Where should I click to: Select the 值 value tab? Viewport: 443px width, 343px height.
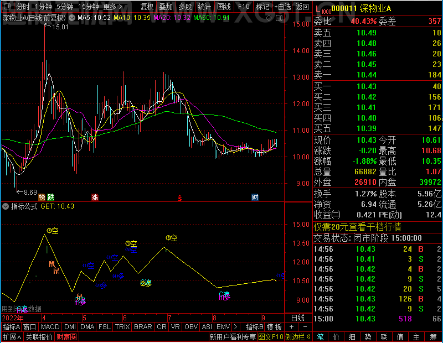click(x=400, y=337)
